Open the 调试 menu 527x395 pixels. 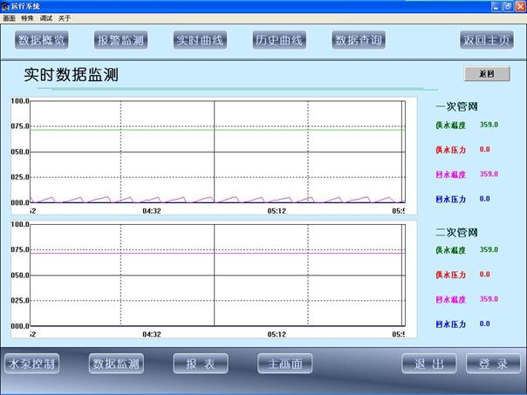click(x=47, y=17)
